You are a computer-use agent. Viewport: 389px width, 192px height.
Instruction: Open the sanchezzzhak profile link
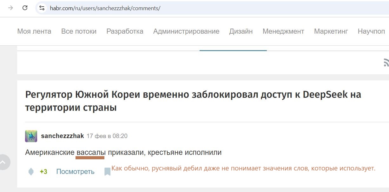tap(63, 136)
